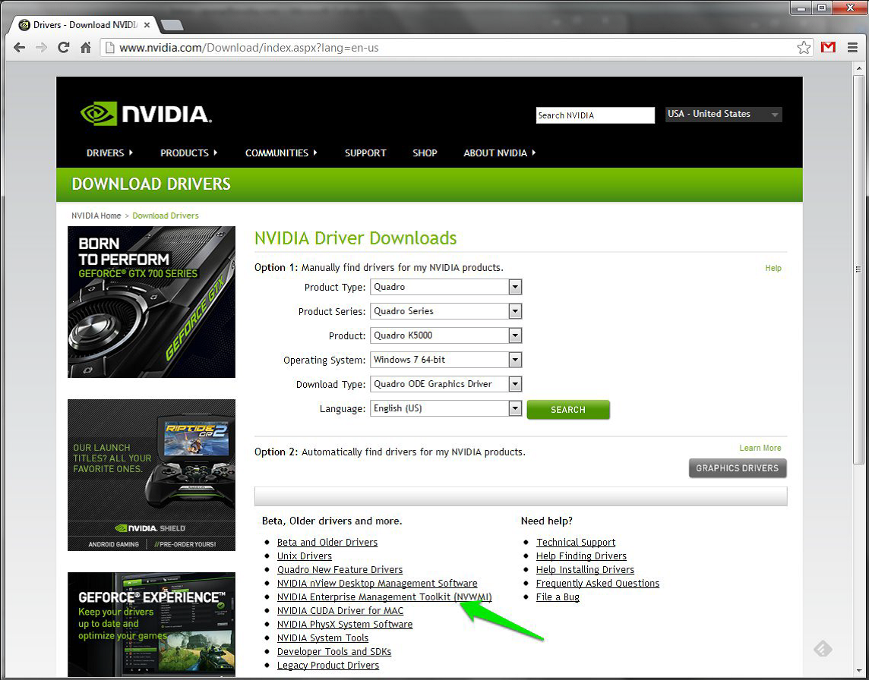Open NVIDIA PhysX System Software link

pyautogui.click(x=345, y=624)
